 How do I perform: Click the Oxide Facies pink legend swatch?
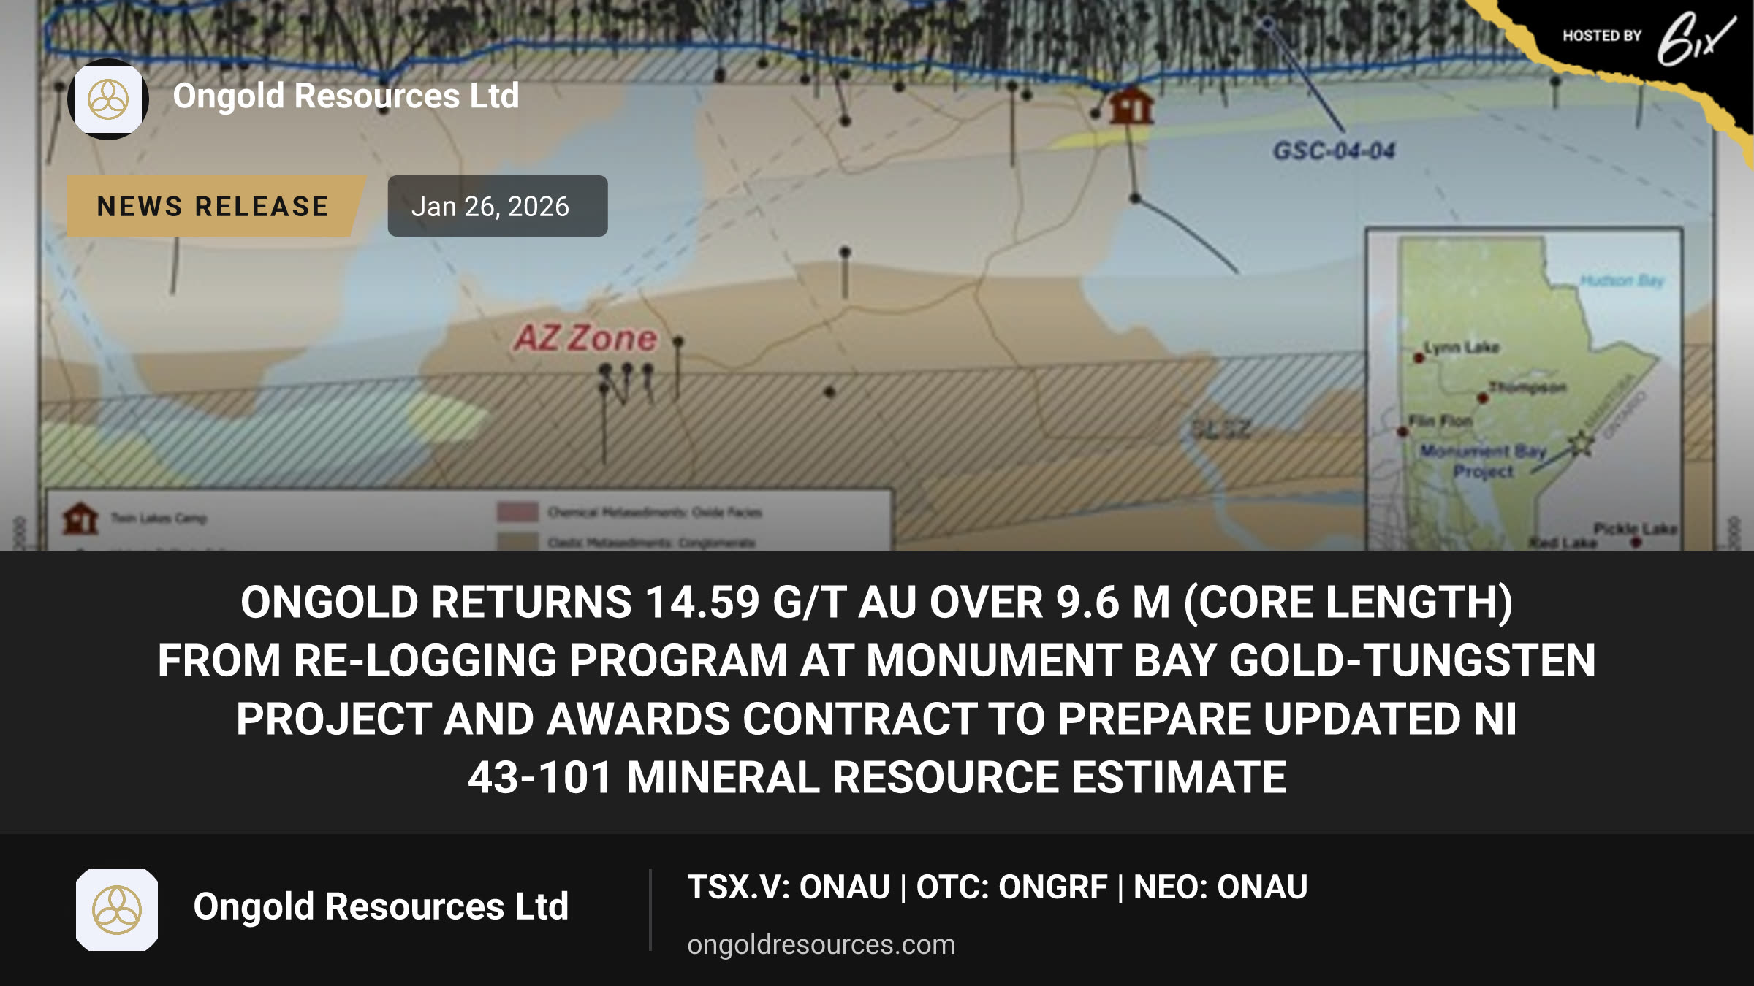point(517,511)
